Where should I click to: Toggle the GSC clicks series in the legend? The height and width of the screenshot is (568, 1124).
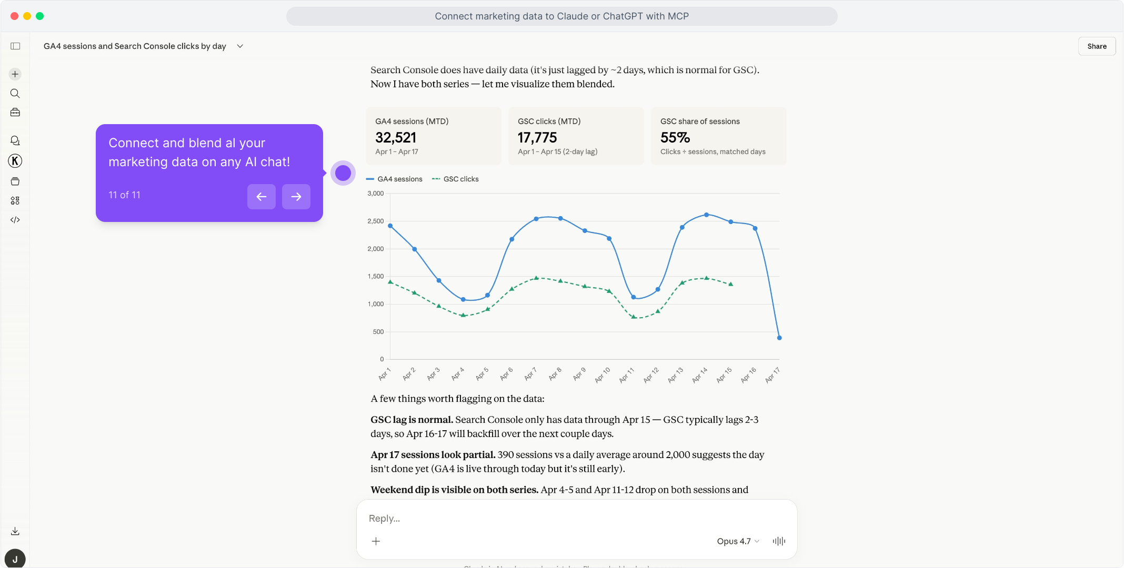(455, 179)
